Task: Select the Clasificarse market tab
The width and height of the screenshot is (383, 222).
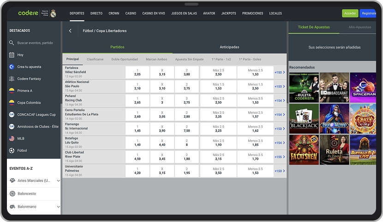Action: [95, 59]
